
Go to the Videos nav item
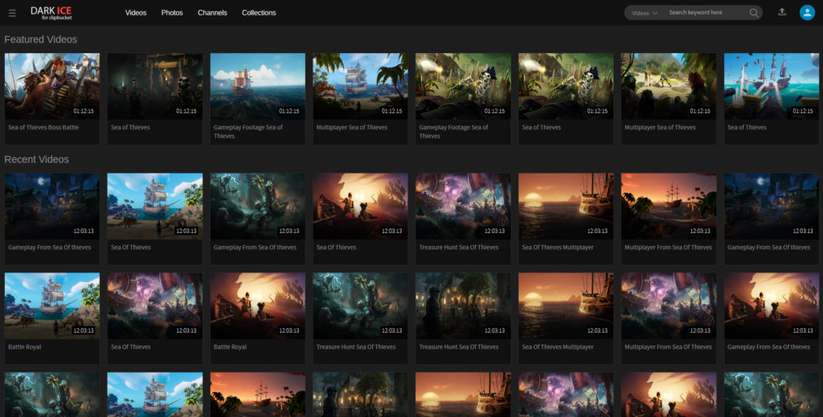tap(135, 13)
